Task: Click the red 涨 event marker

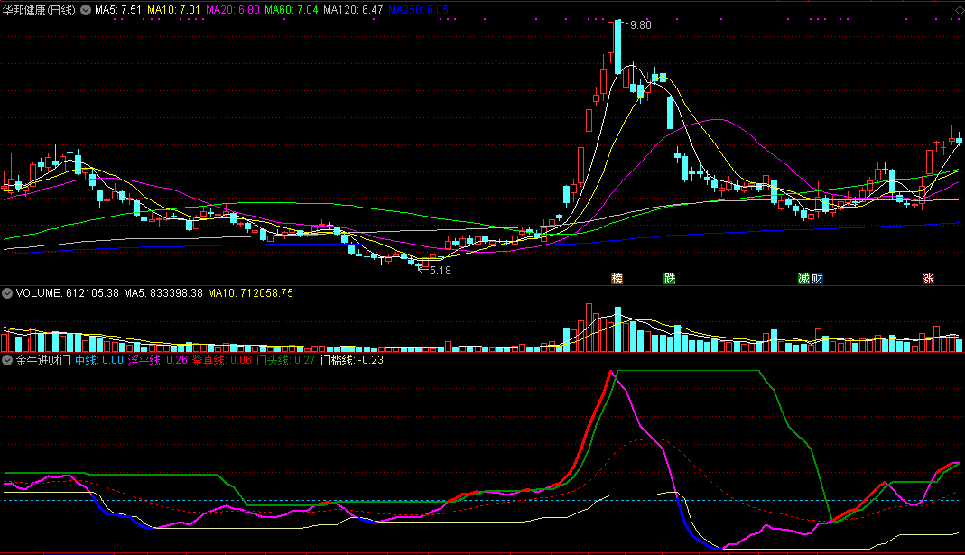Action: [x=928, y=279]
